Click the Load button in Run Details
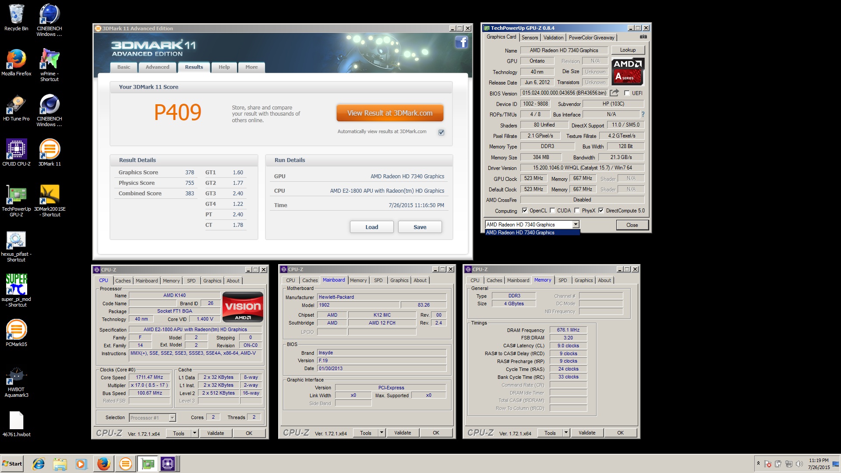The image size is (841, 473). 371,227
